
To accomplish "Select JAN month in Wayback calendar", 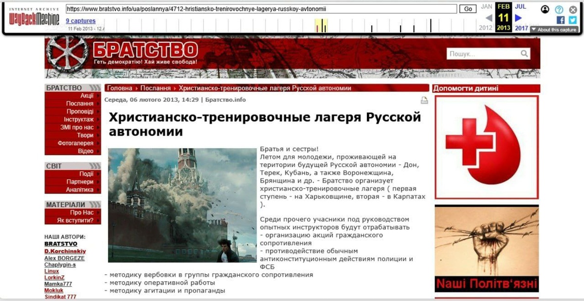I will (x=486, y=6).
